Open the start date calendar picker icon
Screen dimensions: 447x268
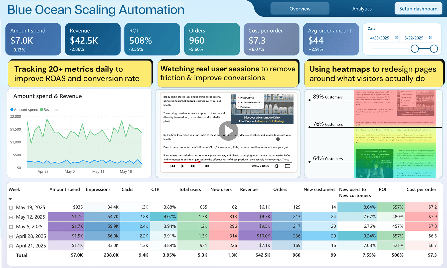[x=396, y=38]
